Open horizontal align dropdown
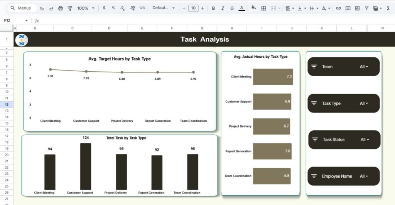This screenshot has height=205, width=395. pos(290,8)
